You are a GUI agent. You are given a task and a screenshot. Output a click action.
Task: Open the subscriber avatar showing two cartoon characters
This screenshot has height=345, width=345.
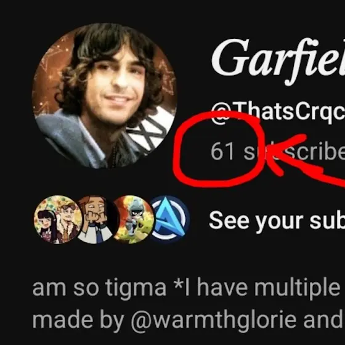coord(58,219)
